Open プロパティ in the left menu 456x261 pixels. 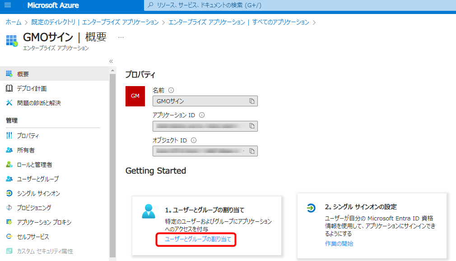(54, 136)
